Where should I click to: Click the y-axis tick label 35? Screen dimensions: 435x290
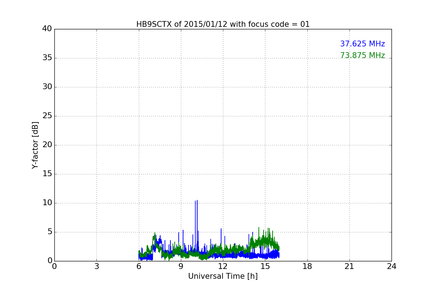click(x=47, y=58)
